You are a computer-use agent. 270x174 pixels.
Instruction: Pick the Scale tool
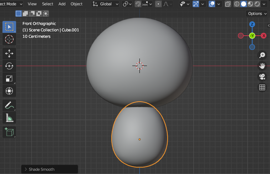(x=9, y=79)
